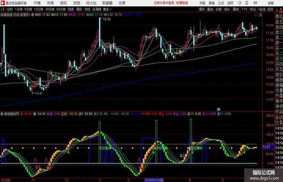Open the 财富圈 menu
The height and width of the screenshot is (182, 283).
coord(107,3)
